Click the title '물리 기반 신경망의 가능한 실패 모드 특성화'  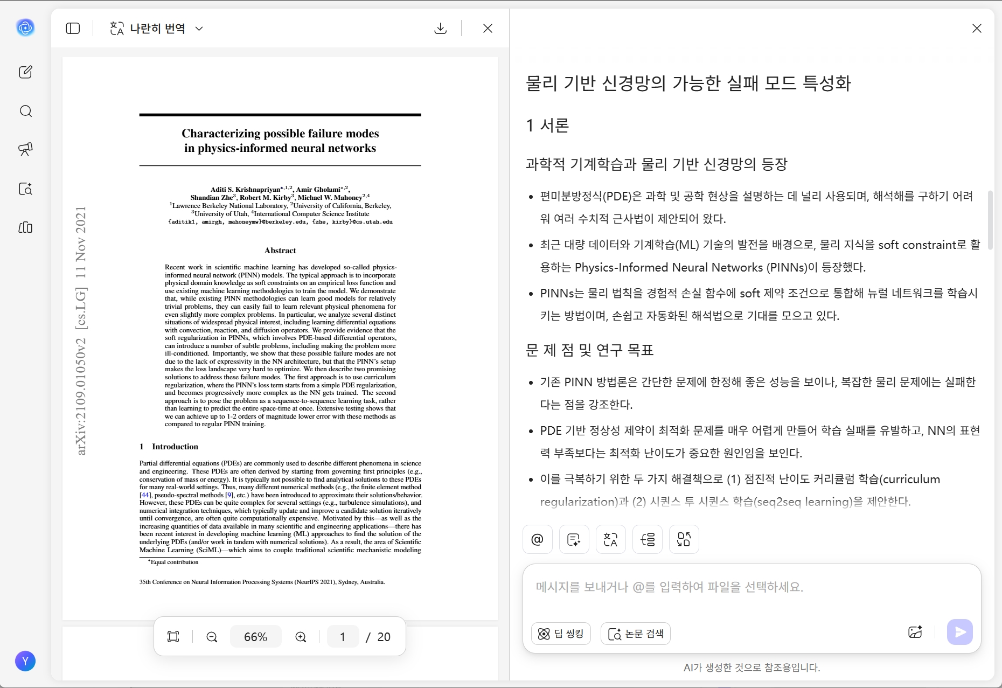tap(688, 83)
